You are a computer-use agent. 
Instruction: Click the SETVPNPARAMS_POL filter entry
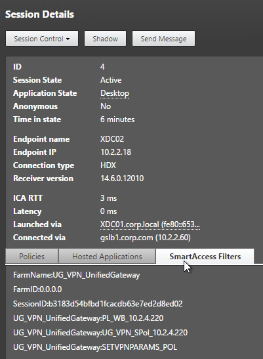click(95, 347)
